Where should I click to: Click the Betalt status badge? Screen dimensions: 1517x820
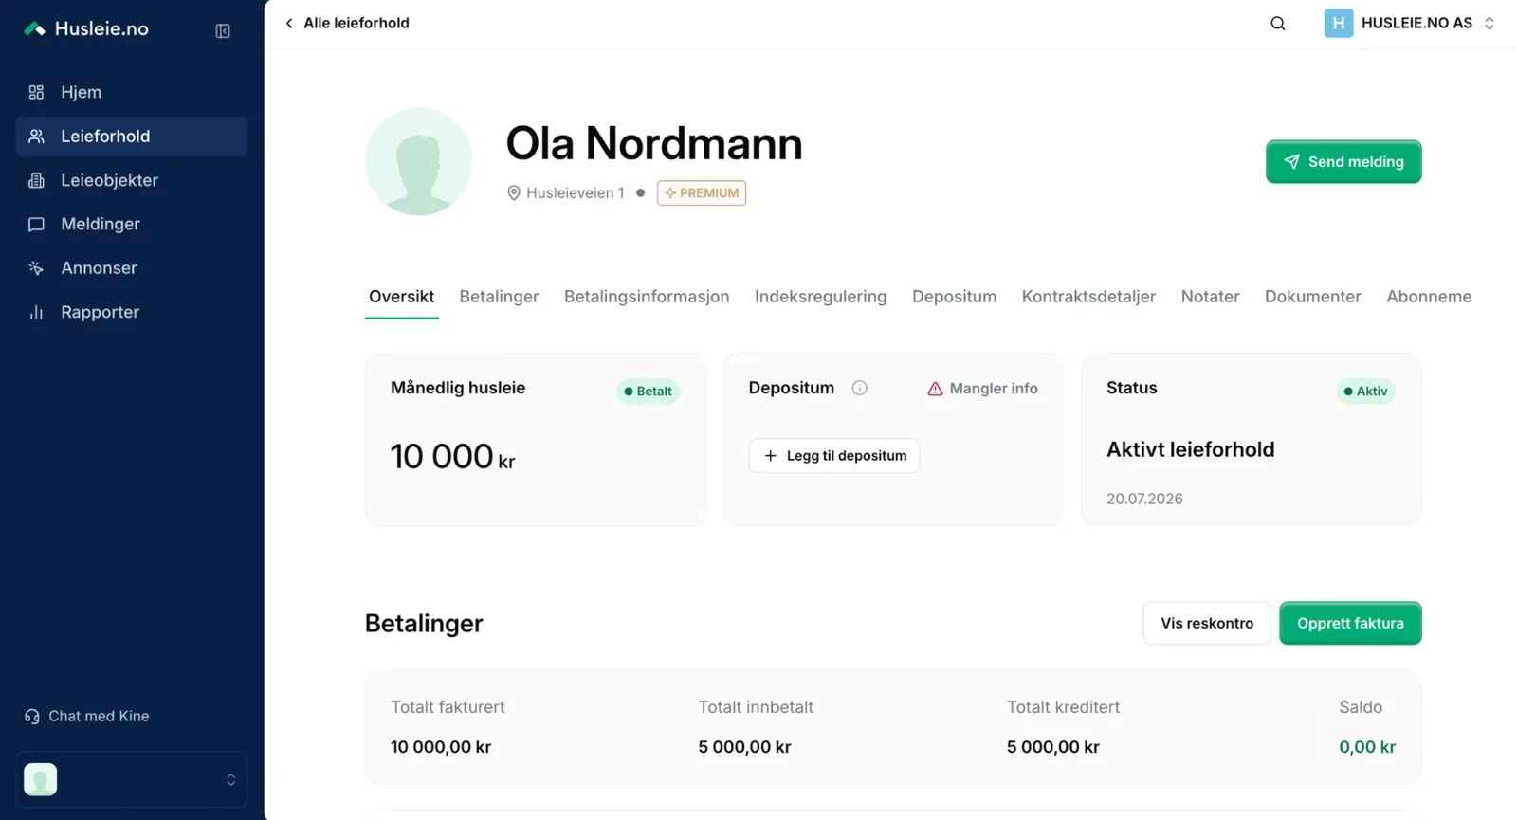pos(648,391)
